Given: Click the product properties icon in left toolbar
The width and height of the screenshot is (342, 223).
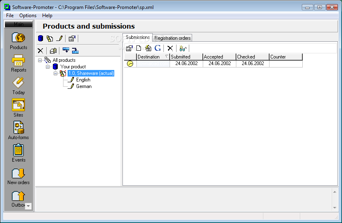Looking at the screenshot, I should (72, 38).
